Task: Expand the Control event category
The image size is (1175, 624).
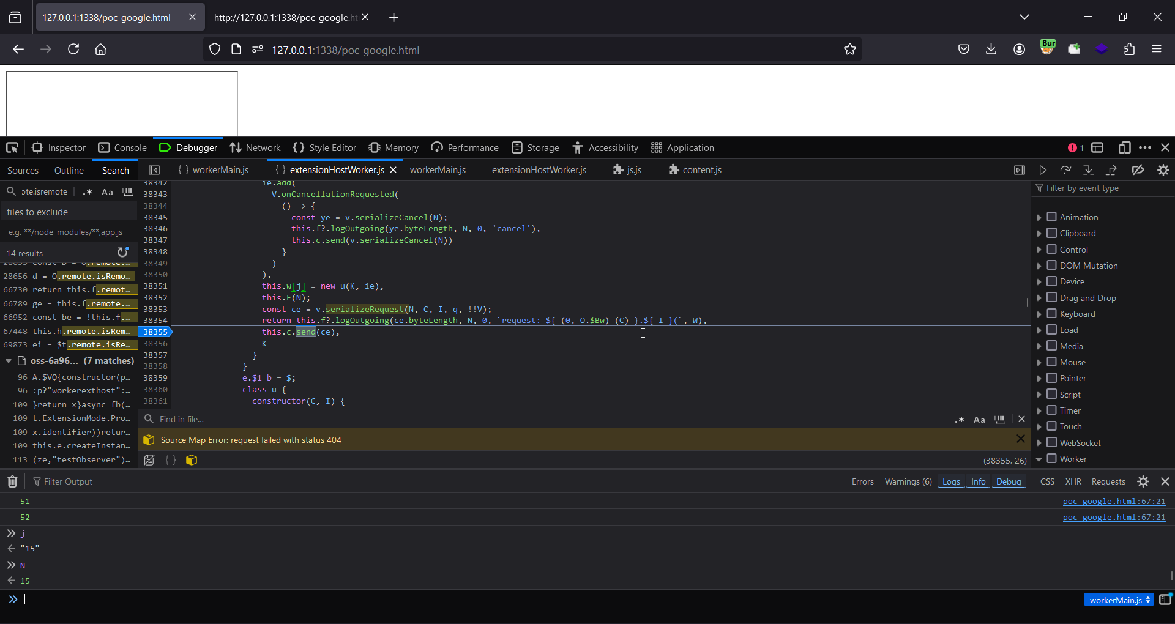Action: pos(1039,250)
